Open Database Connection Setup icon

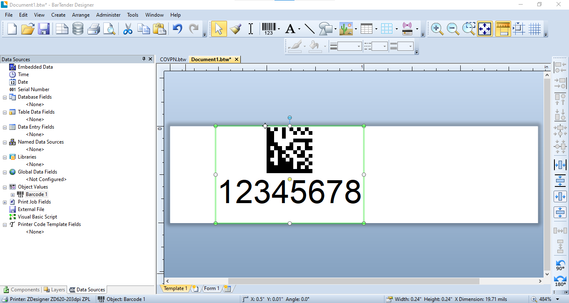tap(78, 29)
